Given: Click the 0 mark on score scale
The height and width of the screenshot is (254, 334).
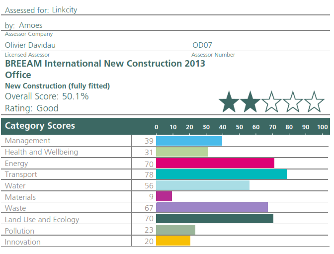Looking at the screenshot, I should click(x=157, y=127).
